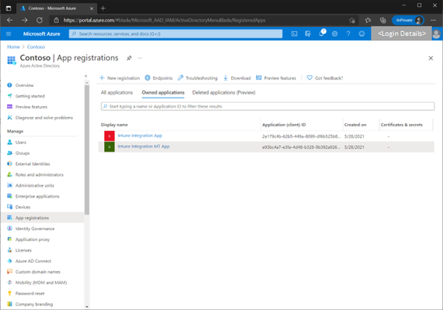Click the application filter search field
The image size is (443, 310).
(268, 106)
